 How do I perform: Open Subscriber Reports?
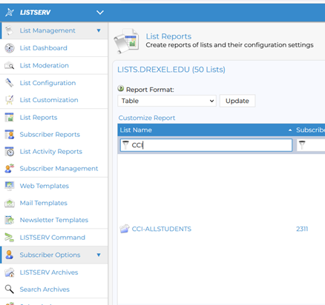tap(50, 135)
